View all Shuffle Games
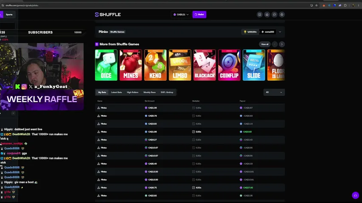Image resolution: width=362 pixels, height=203 pixels. [x=264, y=44]
